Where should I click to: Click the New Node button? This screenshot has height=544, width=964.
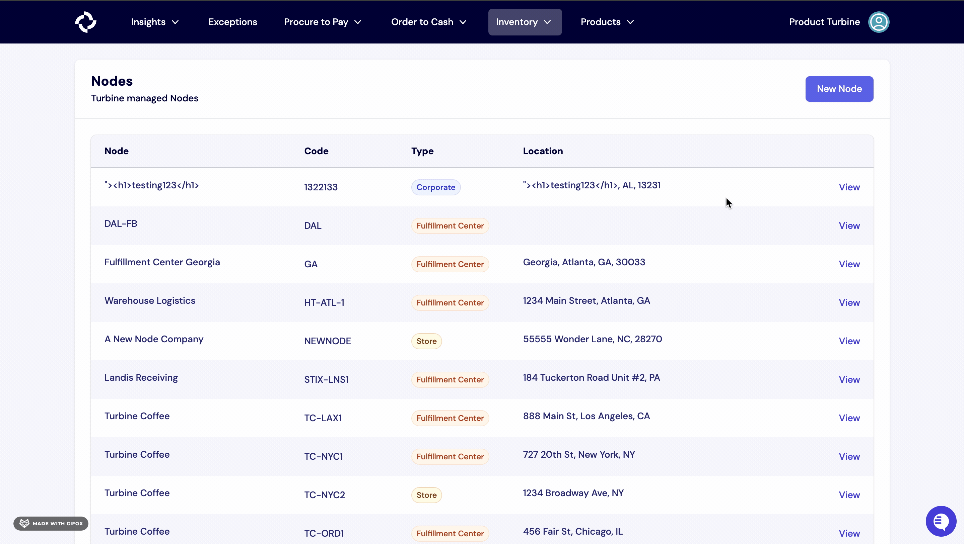pos(839,89)
